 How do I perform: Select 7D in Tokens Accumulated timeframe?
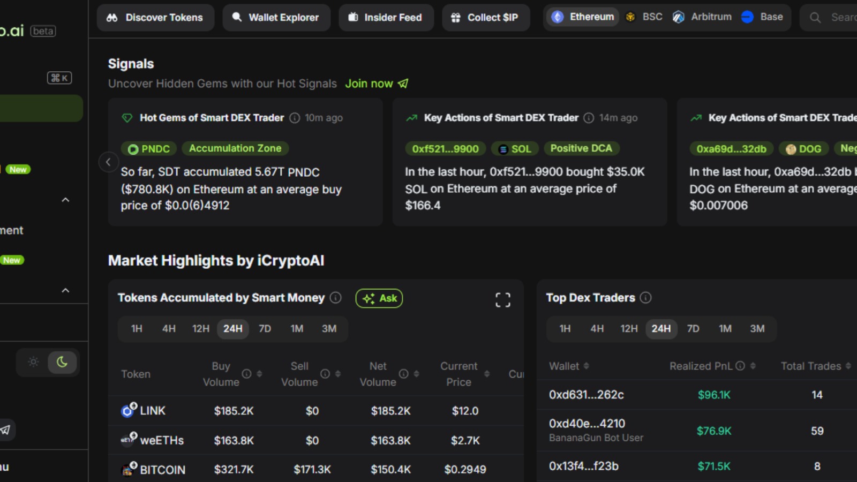(x=265, y=329)
